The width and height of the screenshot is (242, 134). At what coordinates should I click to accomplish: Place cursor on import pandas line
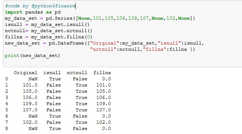click(33, 12)
